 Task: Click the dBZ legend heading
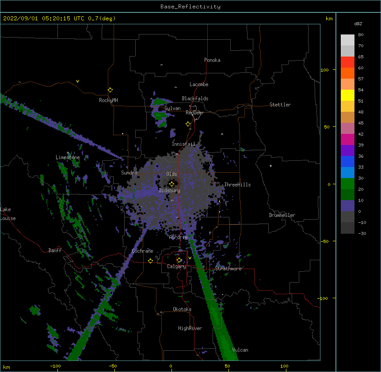click(x=358, y=23)
